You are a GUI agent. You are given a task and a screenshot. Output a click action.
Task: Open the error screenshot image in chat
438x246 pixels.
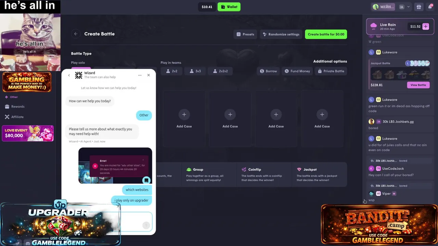[115, 165]
